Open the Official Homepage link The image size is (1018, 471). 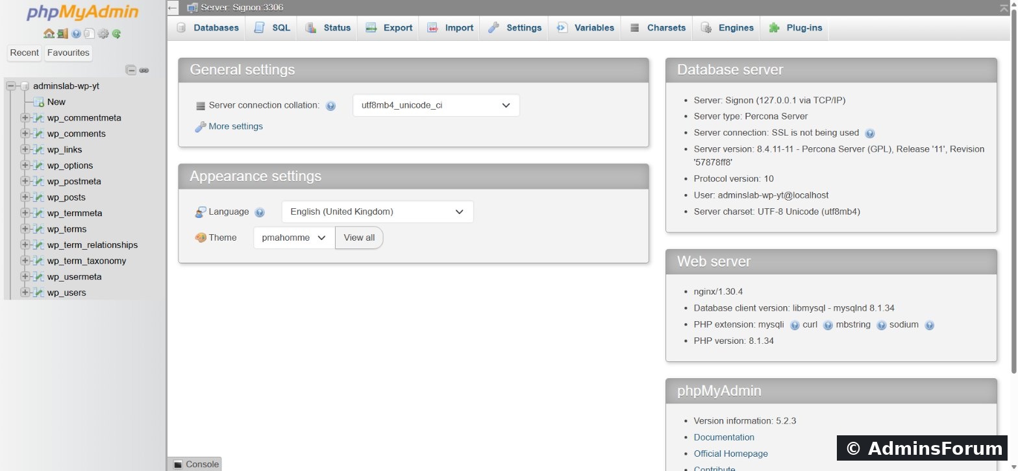731,454
